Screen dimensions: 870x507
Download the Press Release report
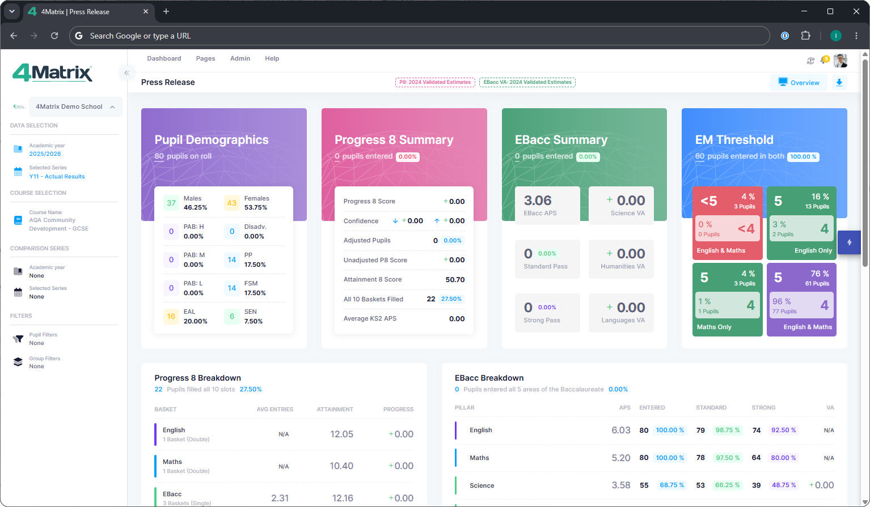(x=839, y=82)
